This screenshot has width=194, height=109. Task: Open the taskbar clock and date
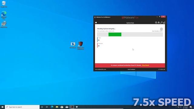[x=185, y=107]
